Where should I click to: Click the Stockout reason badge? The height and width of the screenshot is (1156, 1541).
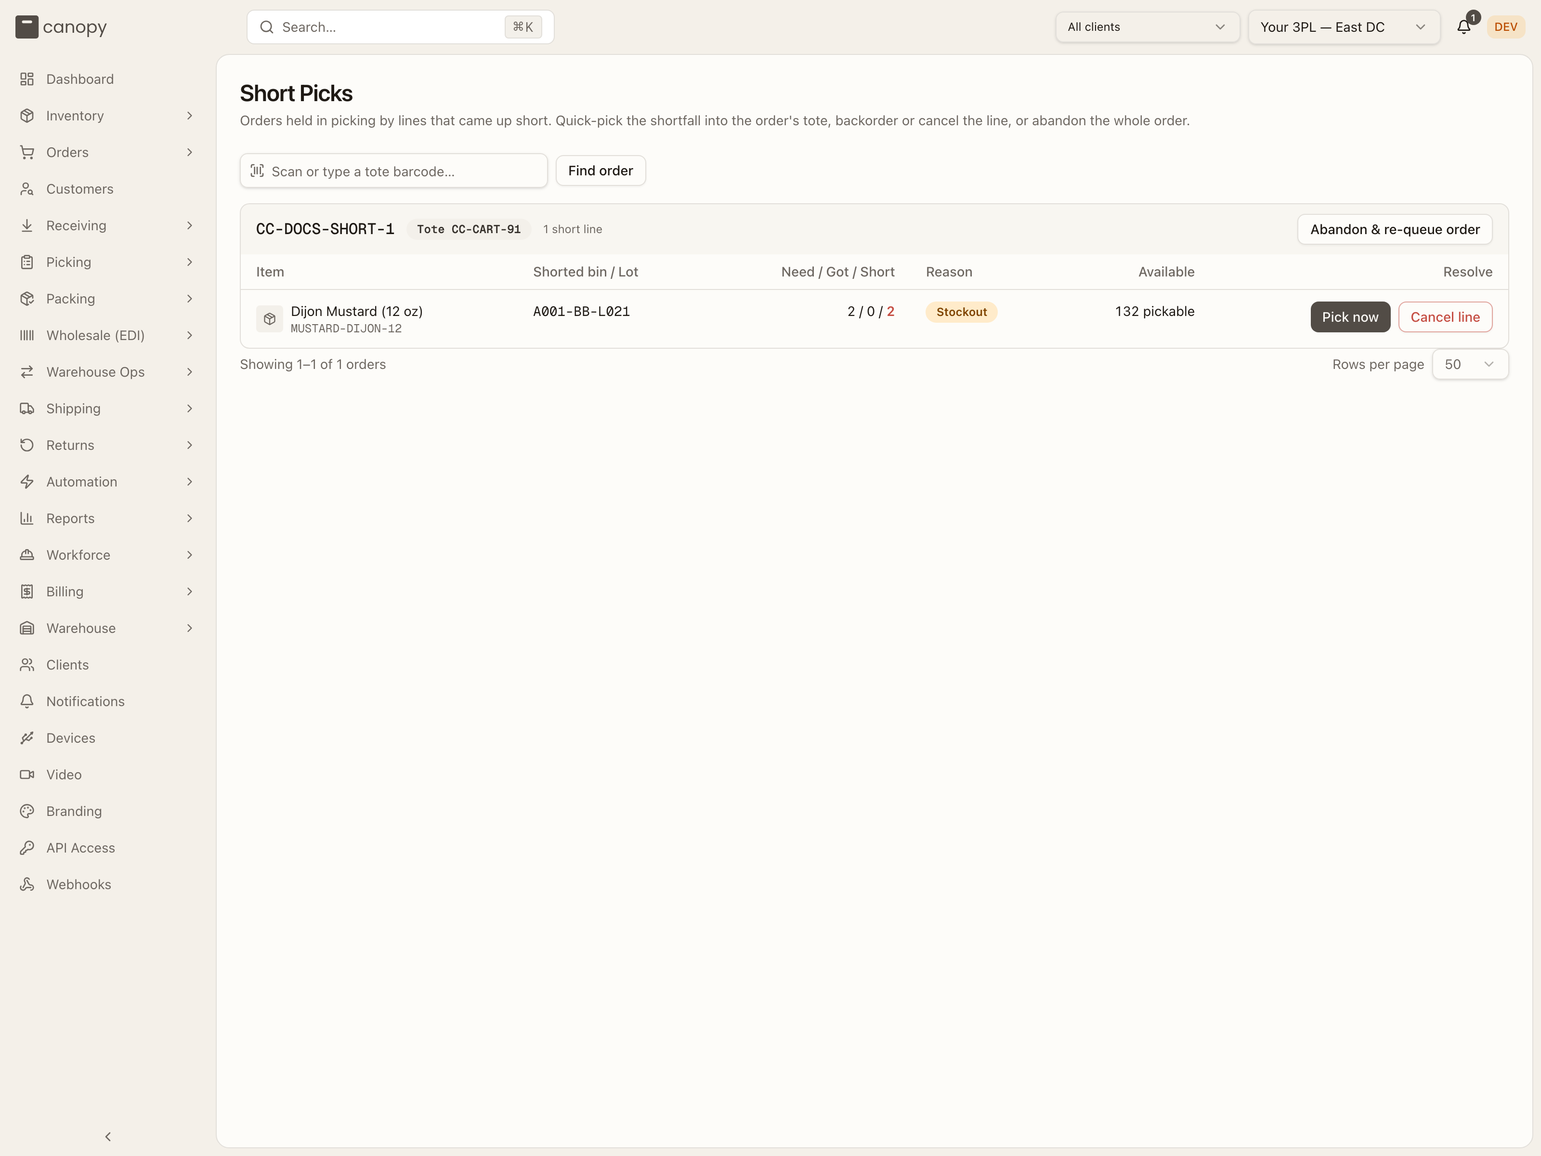tap(961, 312)
